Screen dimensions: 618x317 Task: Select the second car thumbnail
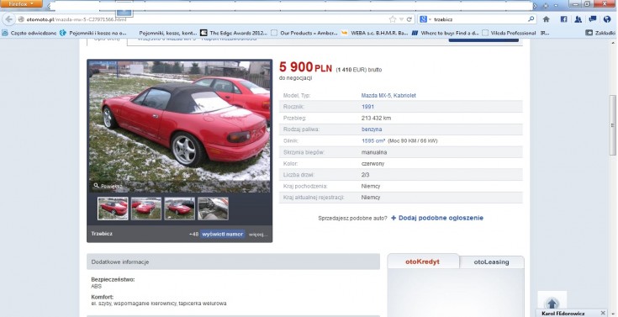[x=146, y=209]
